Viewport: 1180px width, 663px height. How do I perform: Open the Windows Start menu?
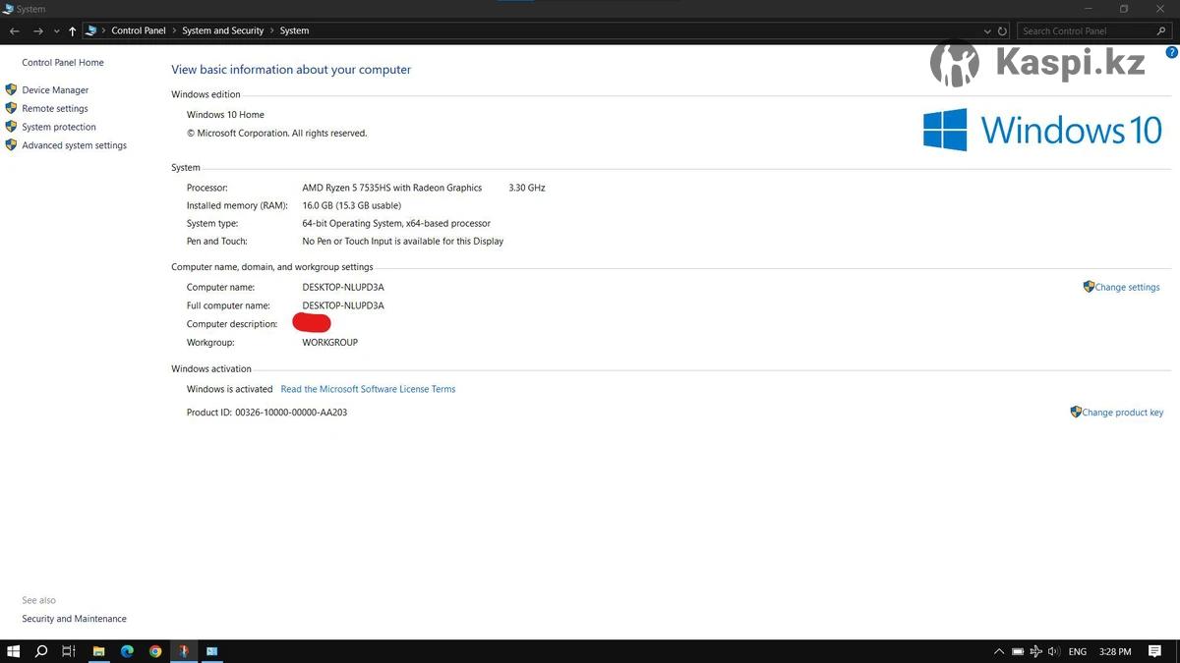click(x=14, y=651)
